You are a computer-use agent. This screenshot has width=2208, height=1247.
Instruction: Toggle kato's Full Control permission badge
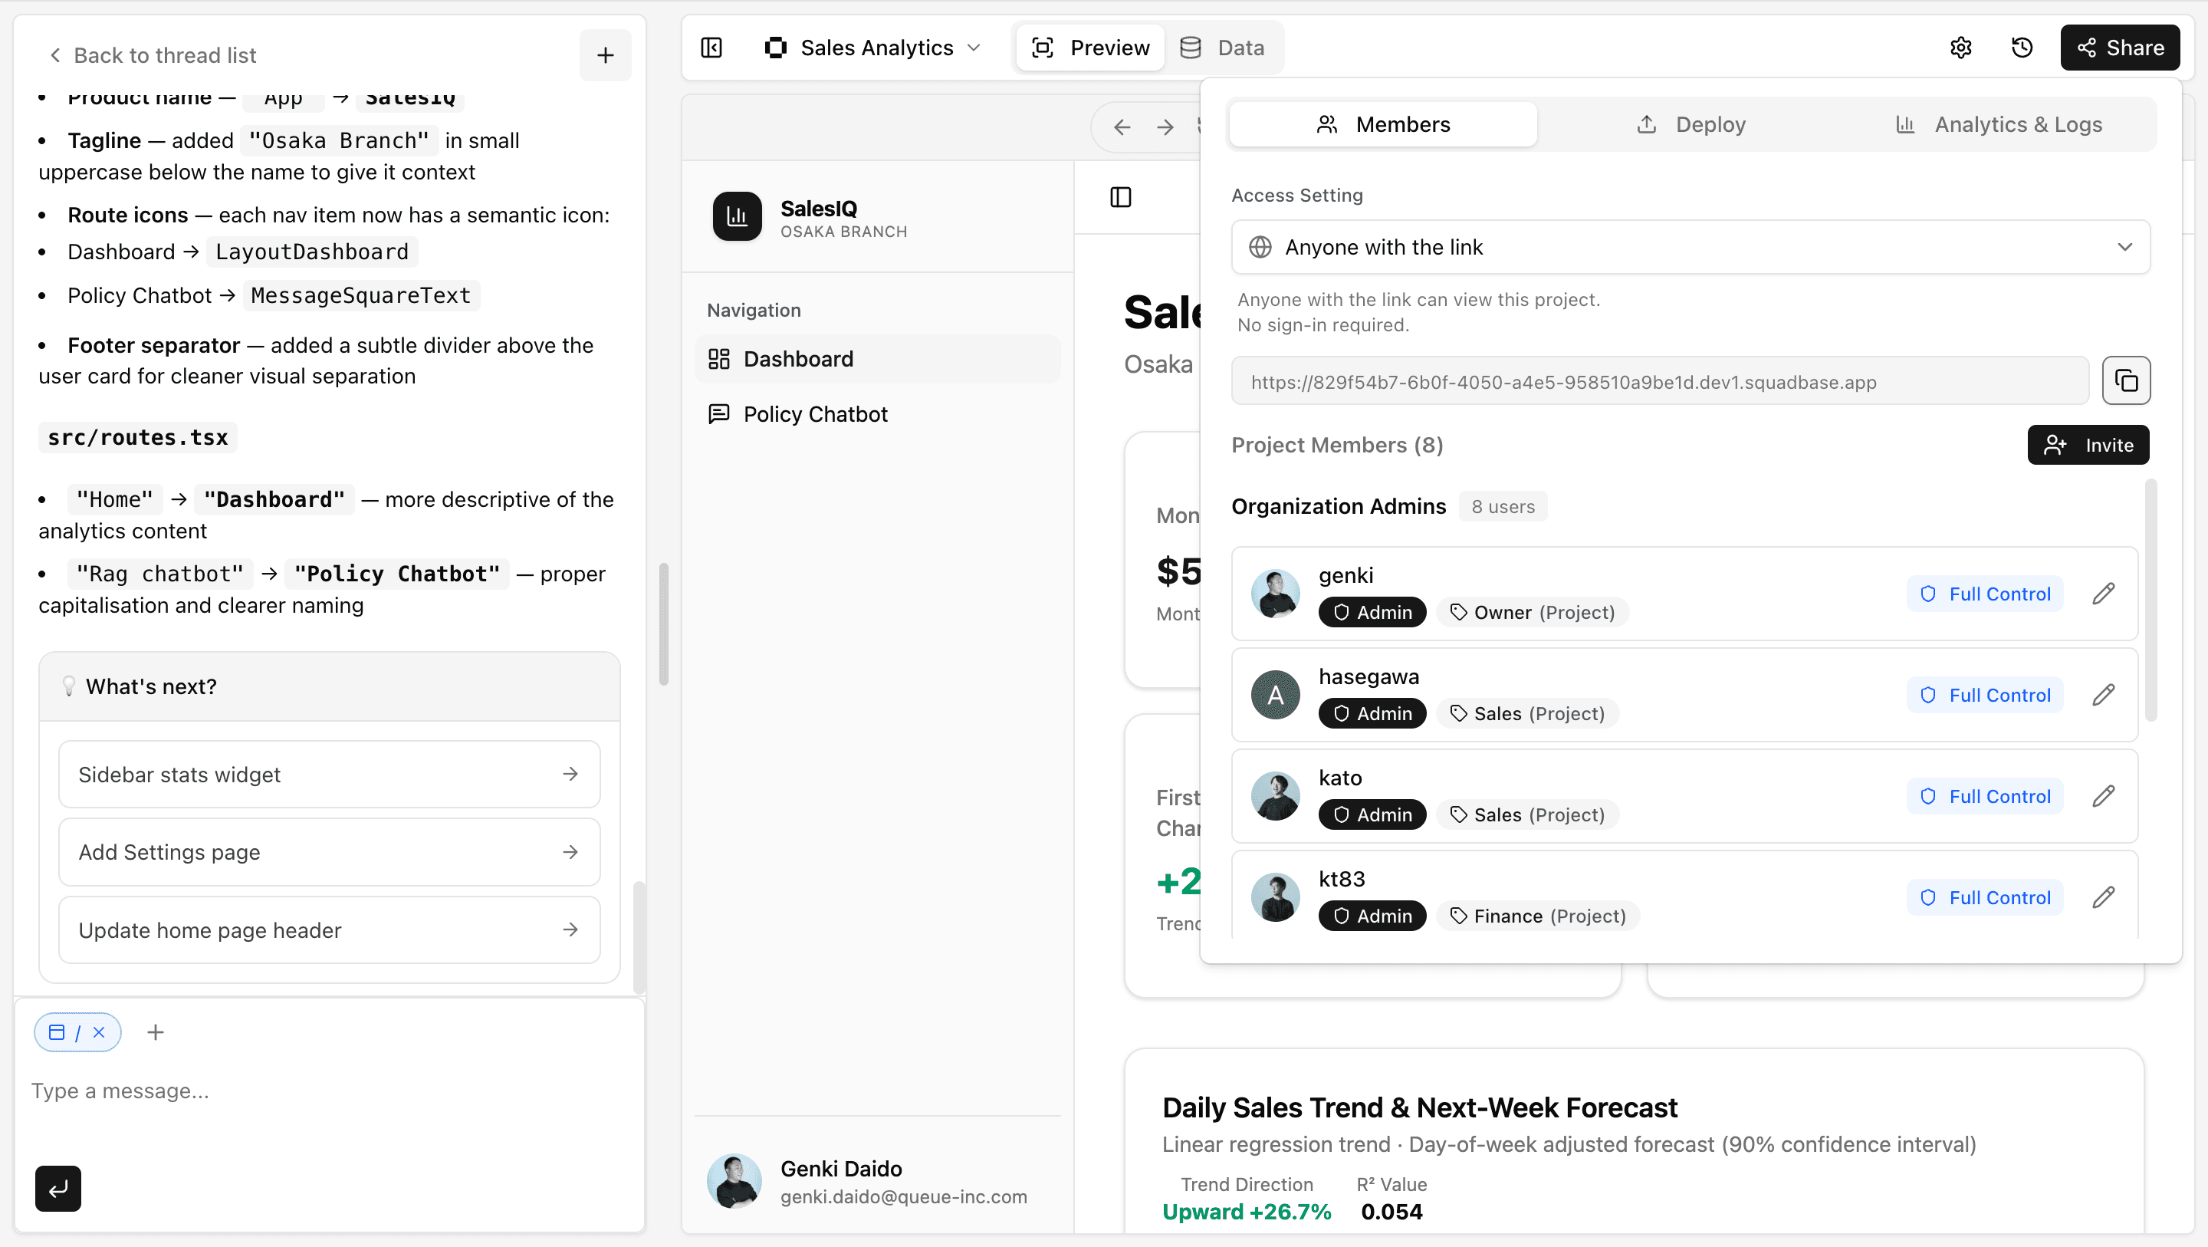(1984, 796)
